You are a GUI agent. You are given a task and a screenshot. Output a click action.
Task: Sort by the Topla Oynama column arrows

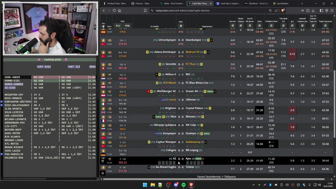click(325, 25)
